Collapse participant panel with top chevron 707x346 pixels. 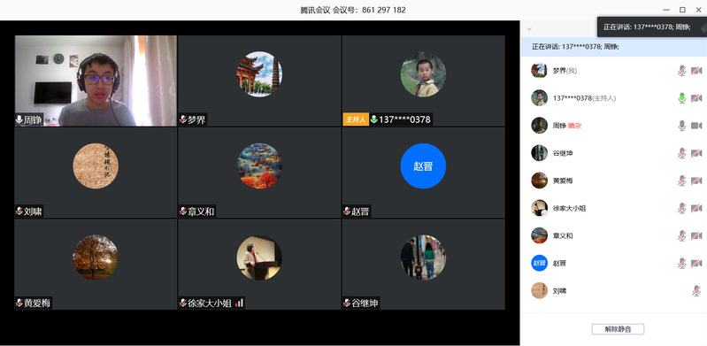529,28
